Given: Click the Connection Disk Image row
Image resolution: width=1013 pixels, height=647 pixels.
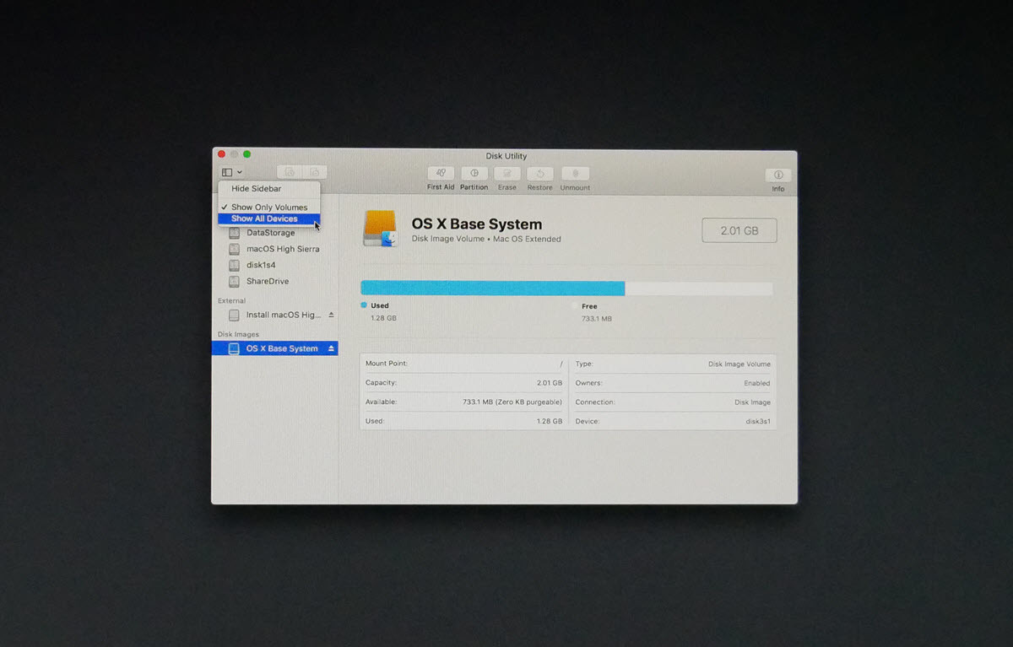Looking at the screenshot, I should [673, 402].
